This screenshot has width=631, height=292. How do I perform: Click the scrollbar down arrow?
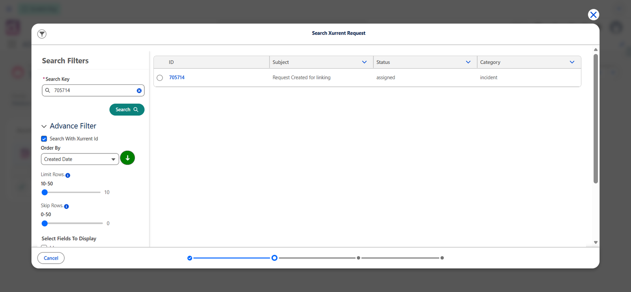click(x=596, y=242)
